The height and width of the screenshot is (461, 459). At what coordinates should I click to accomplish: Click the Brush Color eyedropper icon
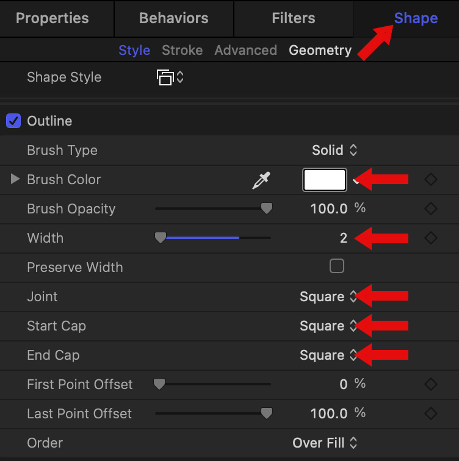coord(261,180)
